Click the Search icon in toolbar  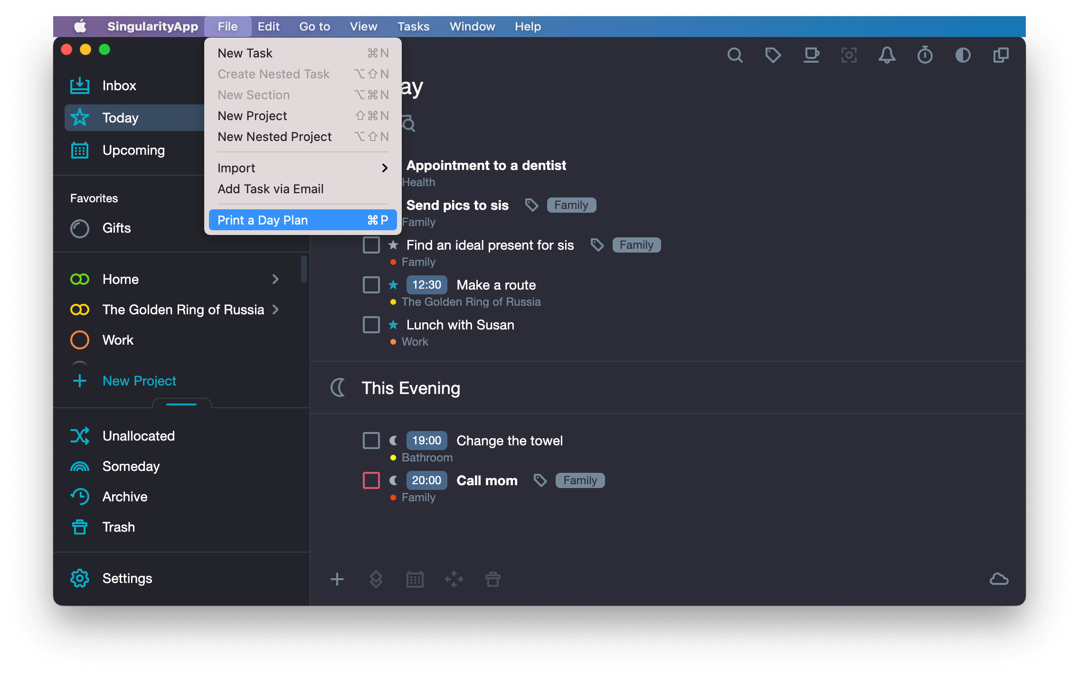(x=735, y=55)
